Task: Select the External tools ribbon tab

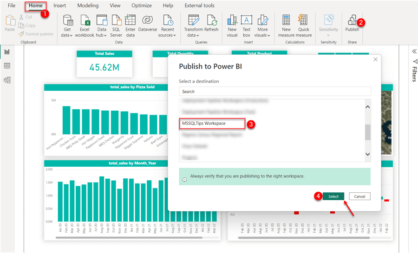Action: pyautogui.click(x=199, y=6)
